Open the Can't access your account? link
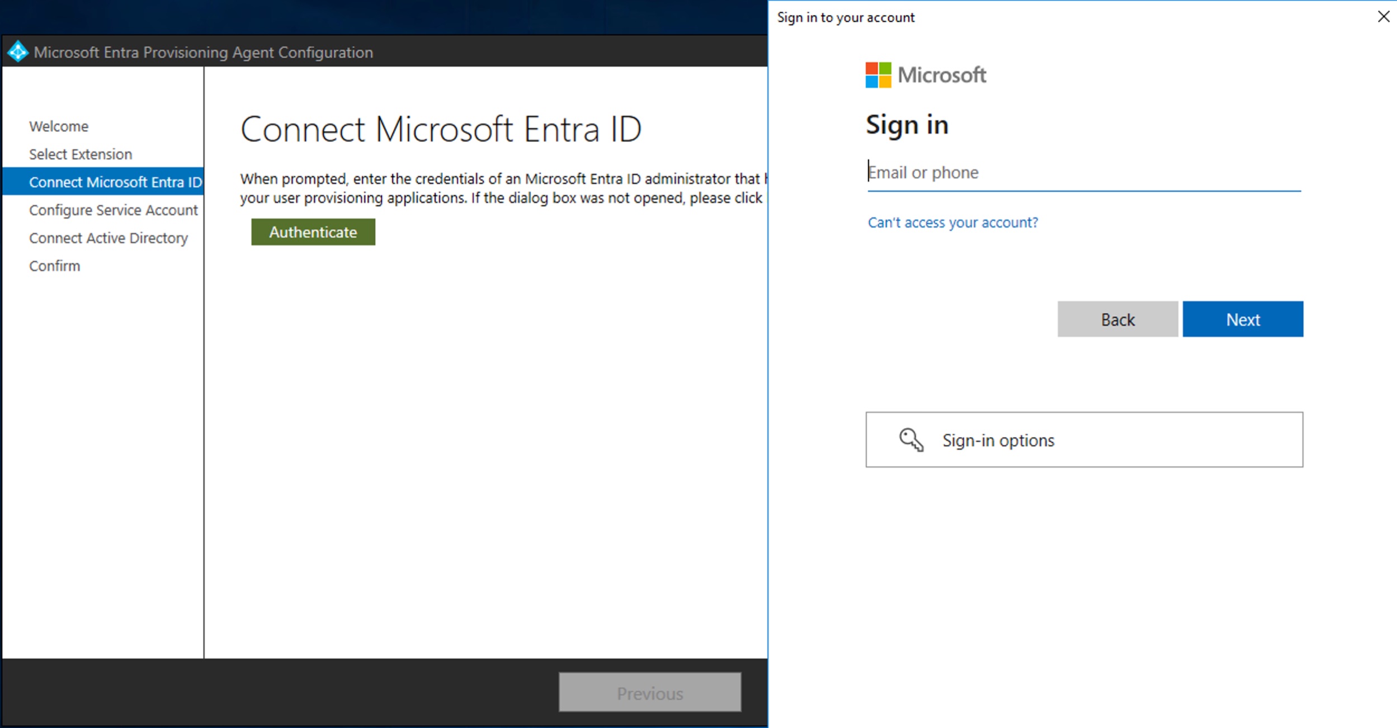 [952, 222]
